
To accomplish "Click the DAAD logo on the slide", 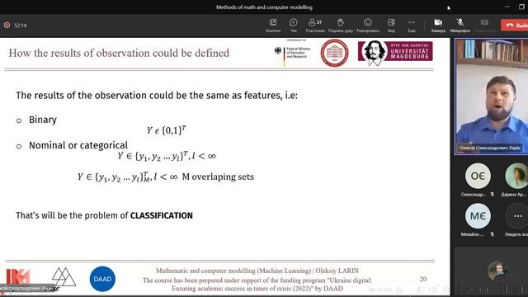I will pos(102,279).
